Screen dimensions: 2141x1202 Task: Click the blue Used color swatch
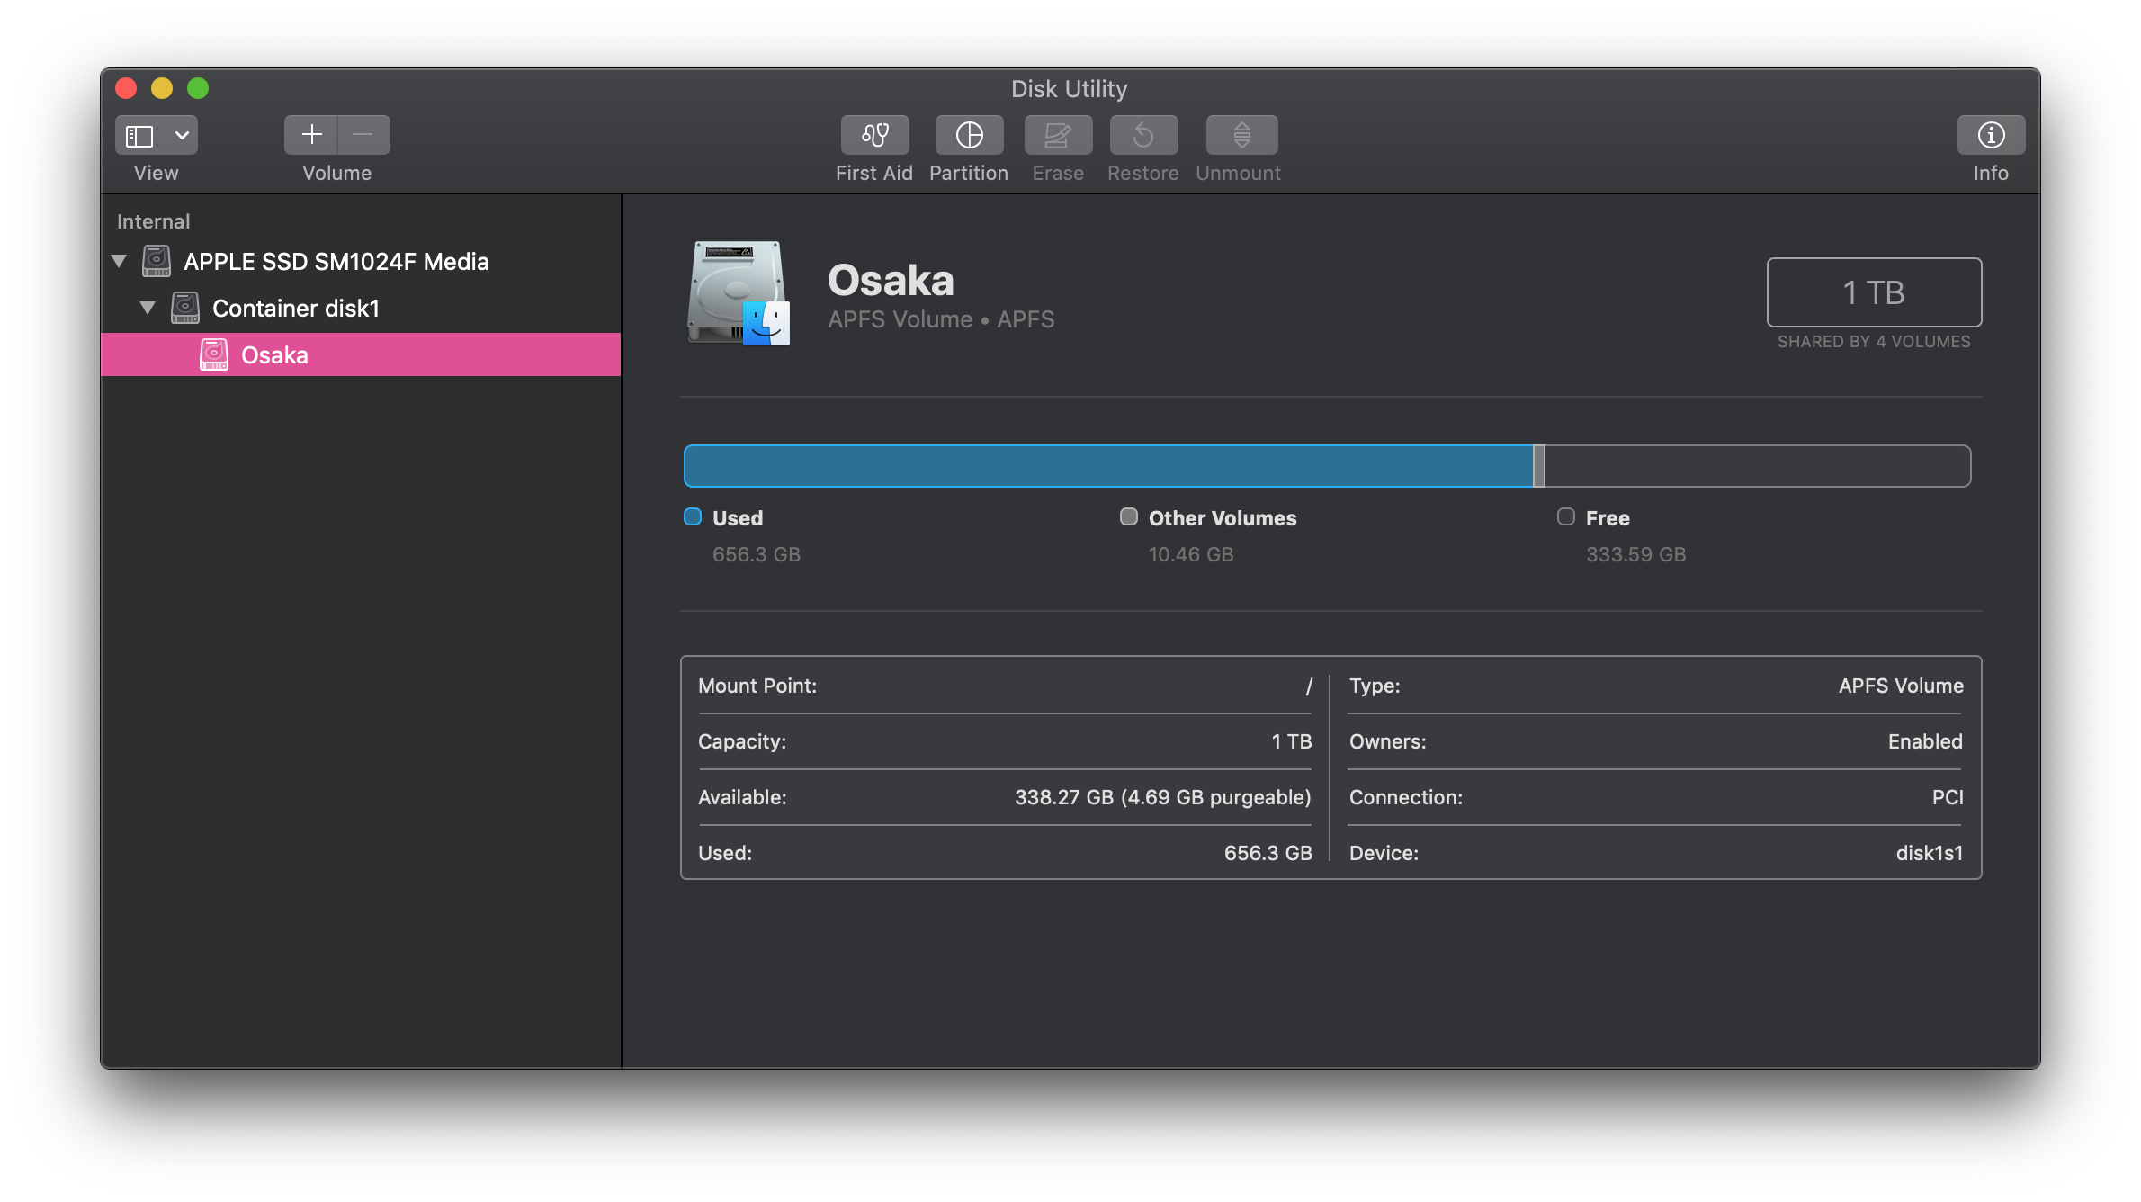(x=693, y=516)
